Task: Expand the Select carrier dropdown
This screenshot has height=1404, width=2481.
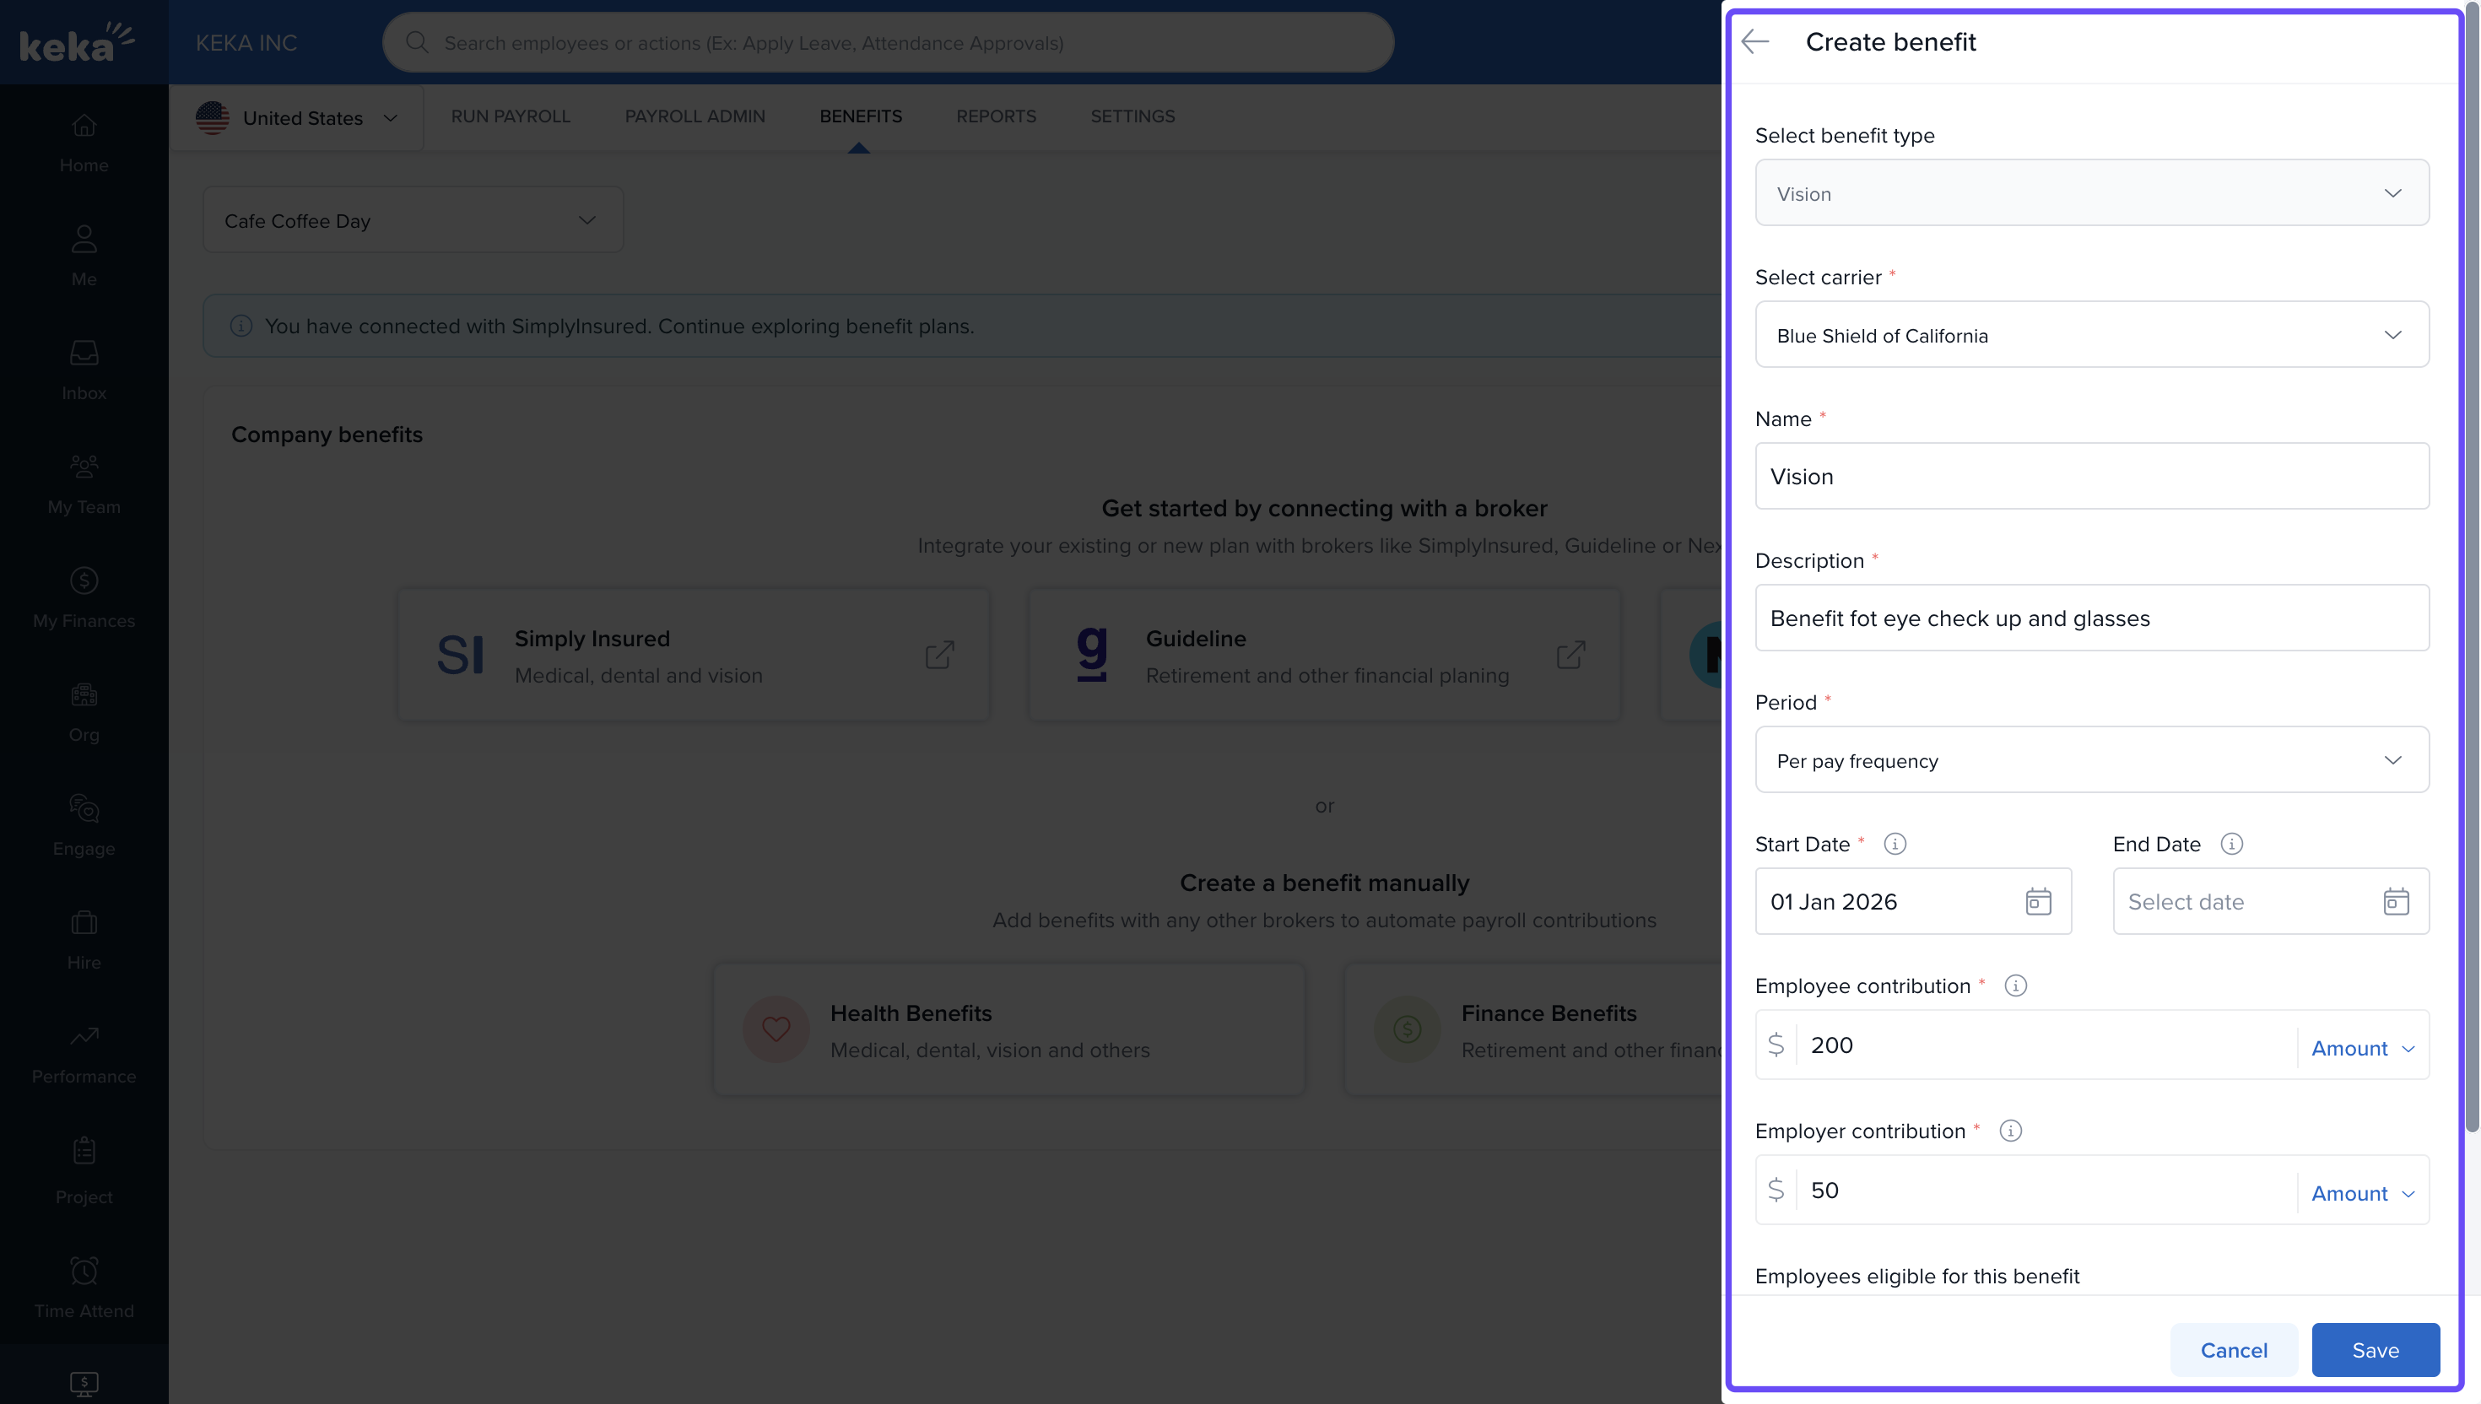Action: pyautogui.click(x=2091, y=335)
